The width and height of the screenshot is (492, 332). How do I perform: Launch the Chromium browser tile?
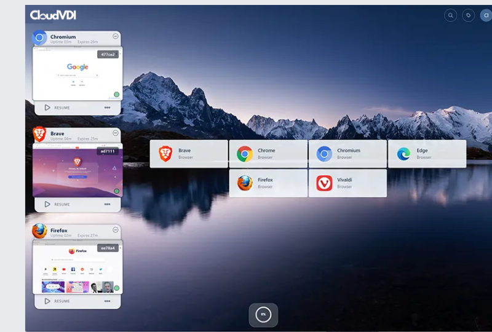[347, 154]
